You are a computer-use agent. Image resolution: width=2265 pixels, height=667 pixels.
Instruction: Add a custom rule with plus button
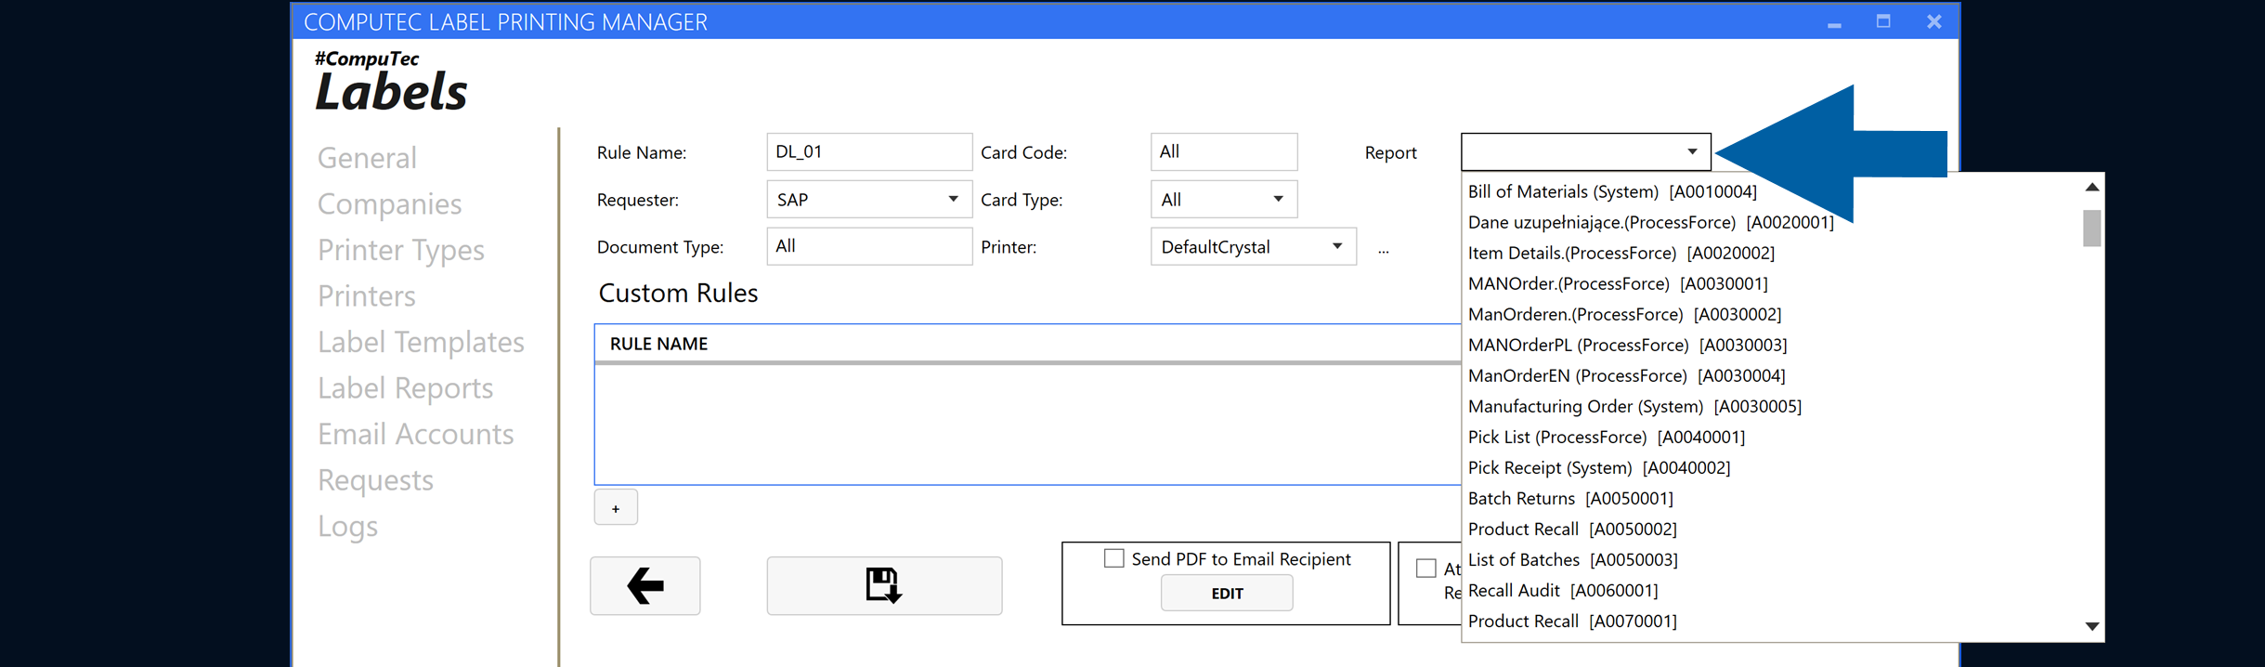616,508
